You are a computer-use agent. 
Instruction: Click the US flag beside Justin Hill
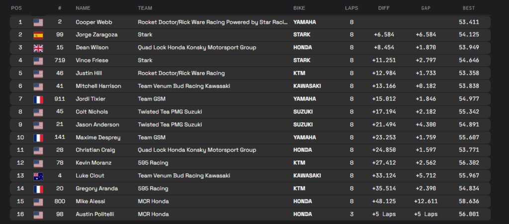pyautogui.click(x=38, y=74)
